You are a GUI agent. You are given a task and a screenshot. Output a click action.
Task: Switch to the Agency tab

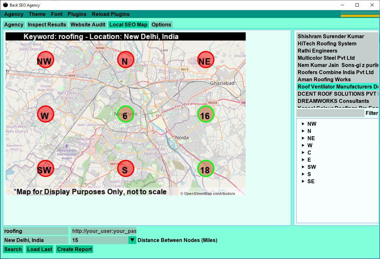(14, 24)
